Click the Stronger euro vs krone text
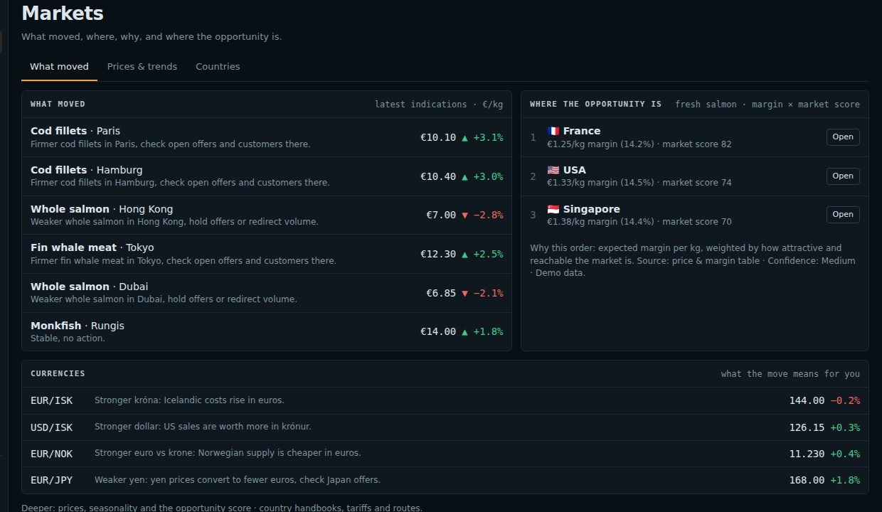Screen dimensions: 882x512 coord(228,453)
